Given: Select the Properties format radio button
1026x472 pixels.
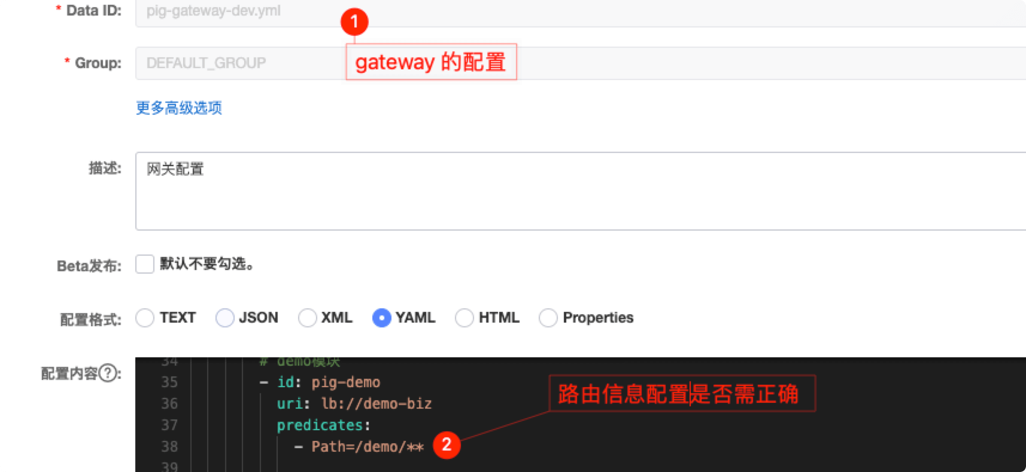Looking at the screenshot, I should coord(548,318).
